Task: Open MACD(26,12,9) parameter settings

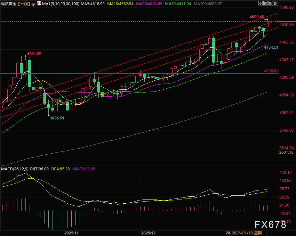Action: 13,169
